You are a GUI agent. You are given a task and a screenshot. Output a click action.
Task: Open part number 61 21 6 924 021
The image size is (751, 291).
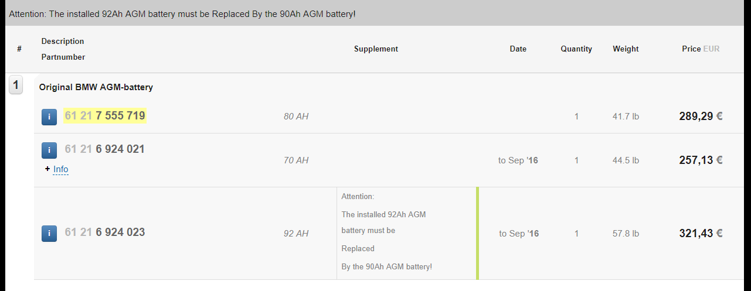coord(105,149)
